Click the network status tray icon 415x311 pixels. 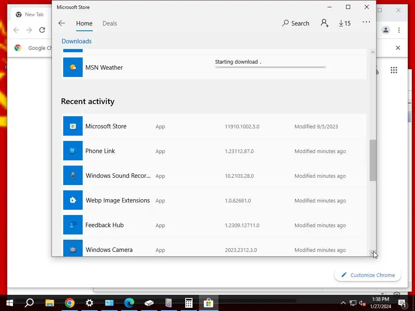coord(353,303)
